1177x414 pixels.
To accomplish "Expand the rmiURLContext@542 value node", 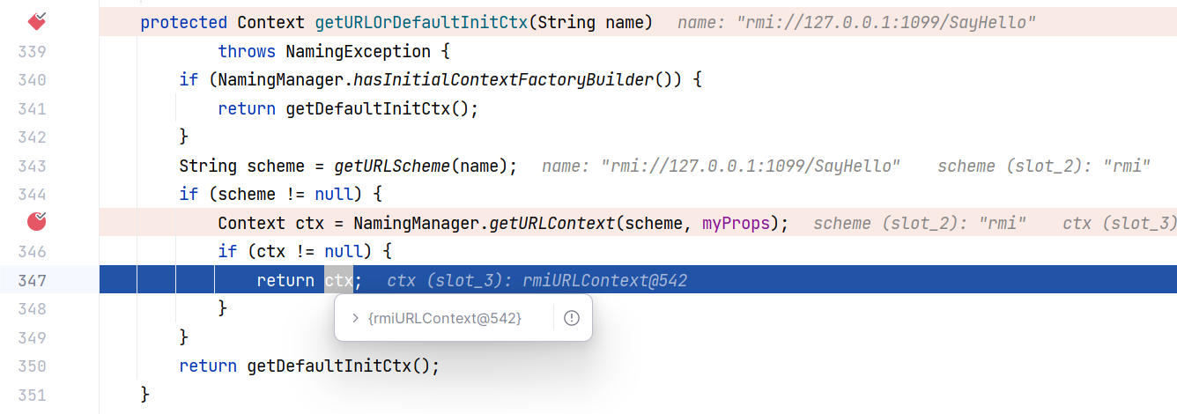I will [355, 318].
